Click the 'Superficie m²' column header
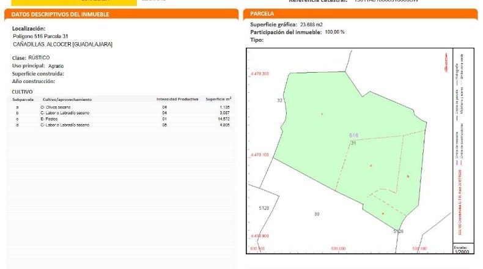Image resolution: width=483 pixels, height=269 pixels. pyautogui.click(x=218, y=99)
